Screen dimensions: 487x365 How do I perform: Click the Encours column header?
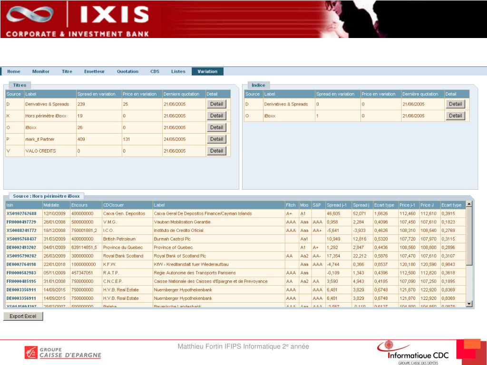point(86,205)
